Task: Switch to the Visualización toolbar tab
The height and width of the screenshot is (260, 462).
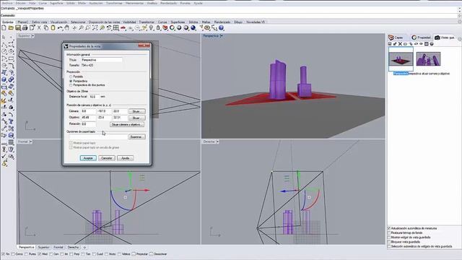Action: click(x=58, y=22)
